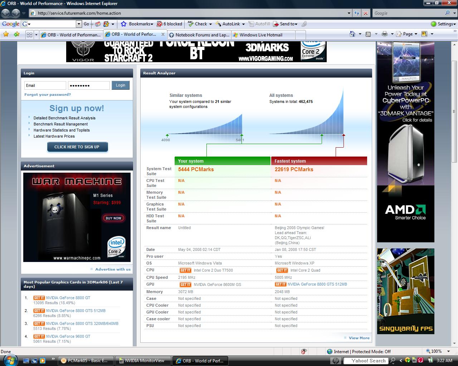458x366 pixels.
Task: Click NVIDIA GeForce 8800 GT in popular cards
Action: tap(68, 298)
